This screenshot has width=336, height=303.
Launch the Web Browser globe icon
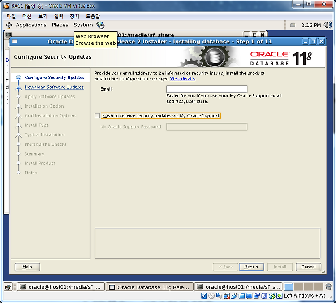pos(100,25)
